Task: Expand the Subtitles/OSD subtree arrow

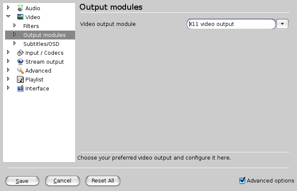Action: [14, 43]
